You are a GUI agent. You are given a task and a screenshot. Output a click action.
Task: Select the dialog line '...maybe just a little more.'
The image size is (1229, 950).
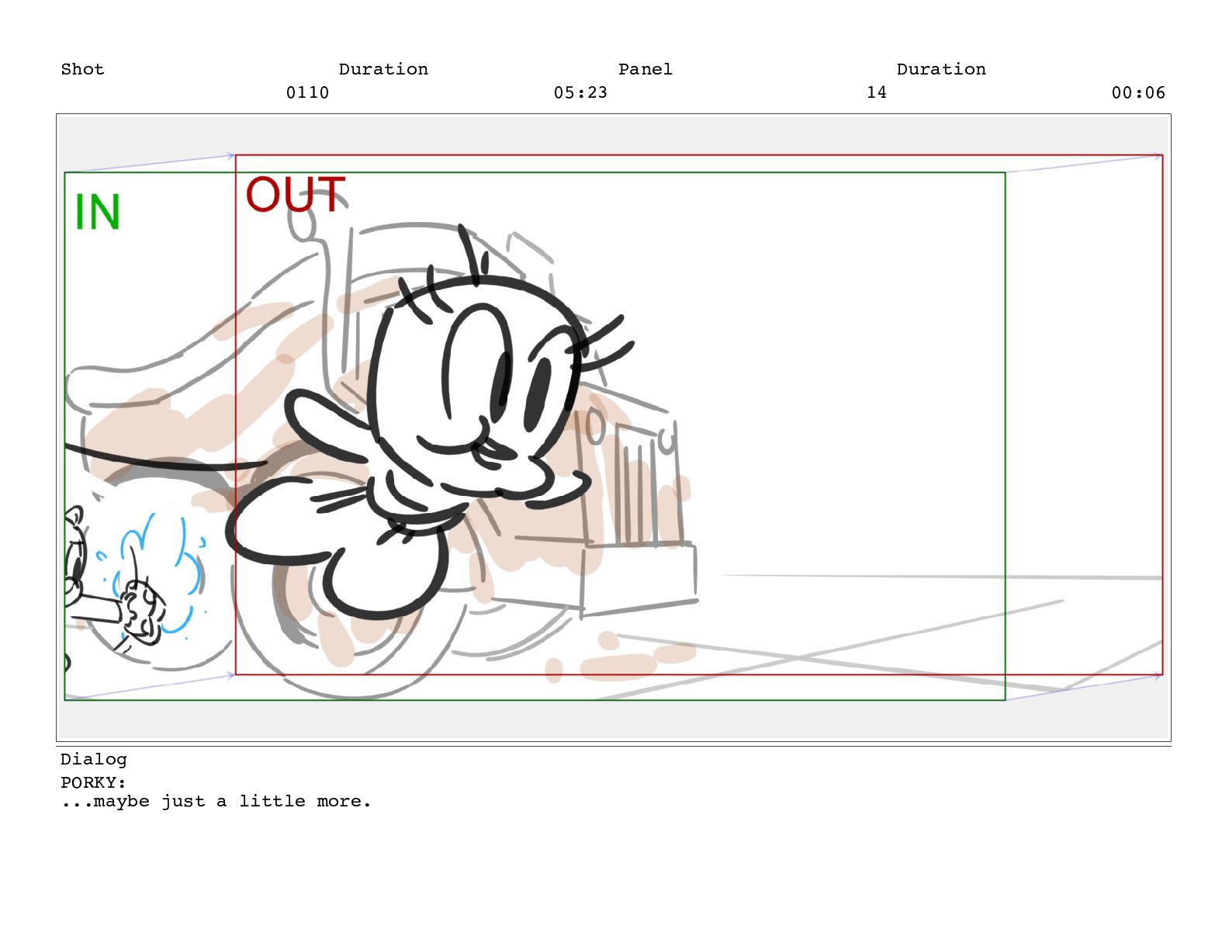coord(216,801)
